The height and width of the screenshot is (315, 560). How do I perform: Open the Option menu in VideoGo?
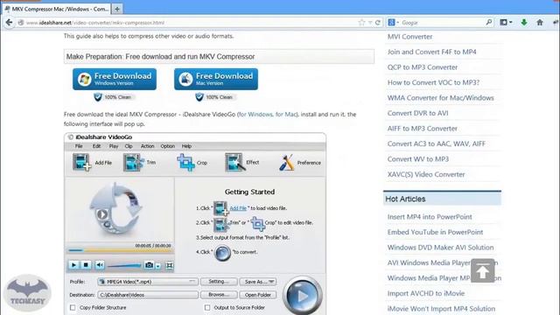(167, 146)
